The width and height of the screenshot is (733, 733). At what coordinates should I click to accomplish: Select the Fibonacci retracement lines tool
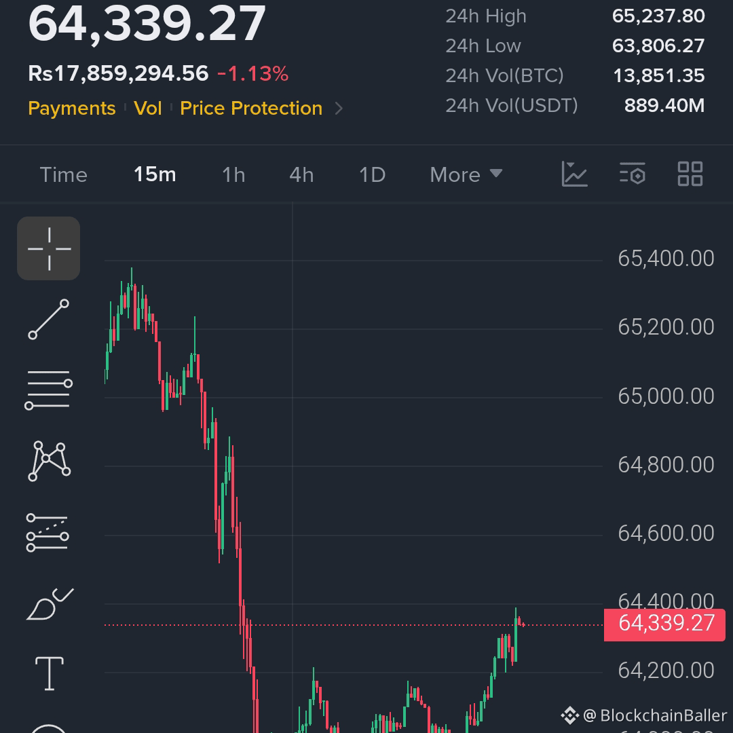click(x=48, y=533)
